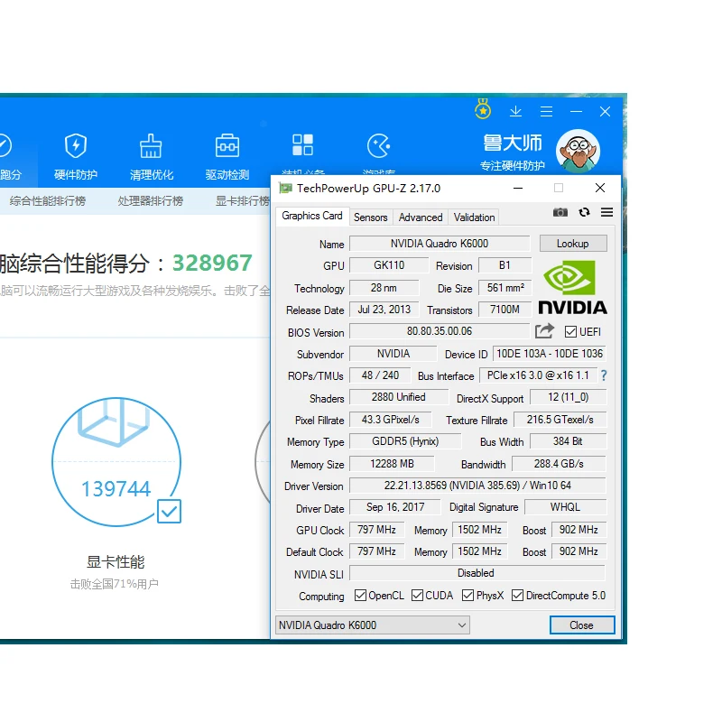The height and width of the screenshot is (722, 722).
Task: Open the GPU-Z hamburger menu icon
Action: pos(606,212)
